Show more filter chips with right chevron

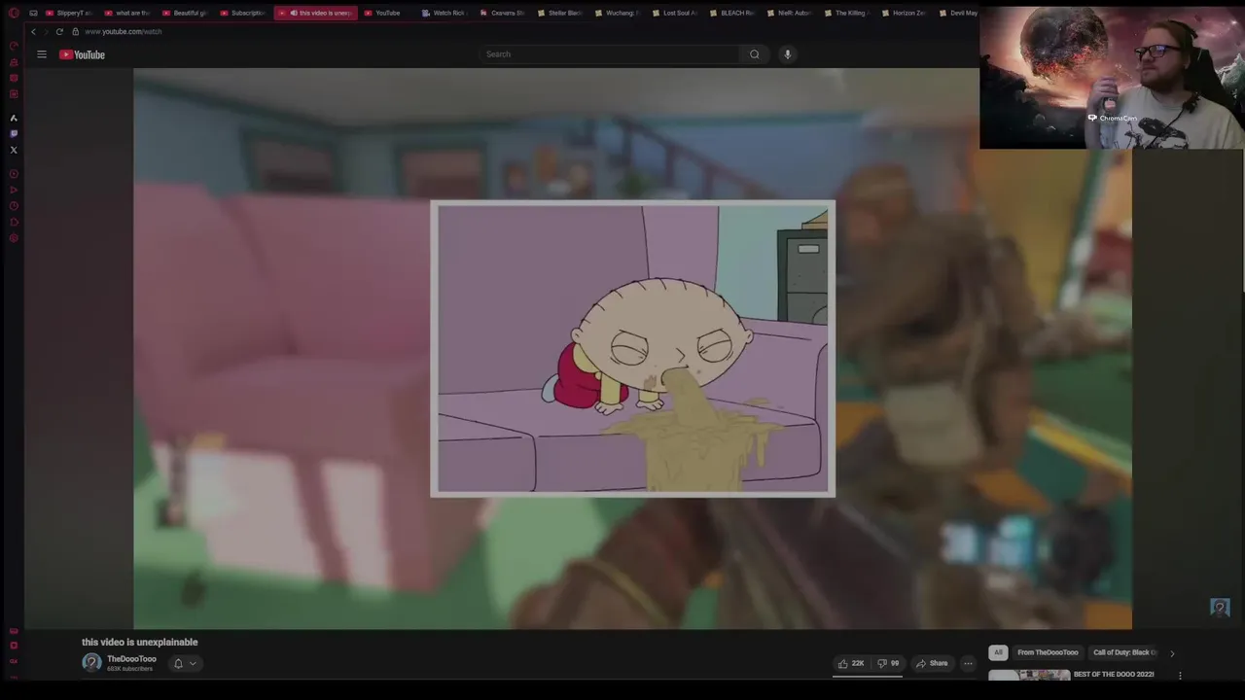tap(1172, 653)
